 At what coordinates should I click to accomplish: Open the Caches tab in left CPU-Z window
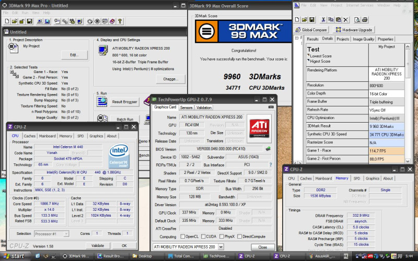point(30,136)
